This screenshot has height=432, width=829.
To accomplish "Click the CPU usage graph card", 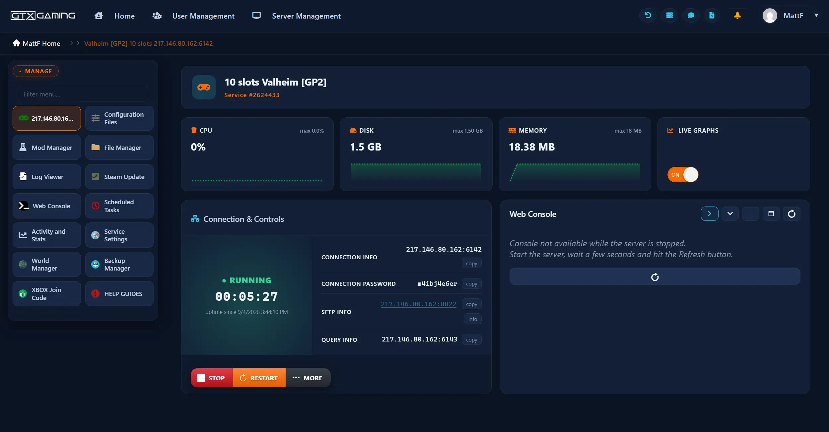I will [x=257, y=154].
